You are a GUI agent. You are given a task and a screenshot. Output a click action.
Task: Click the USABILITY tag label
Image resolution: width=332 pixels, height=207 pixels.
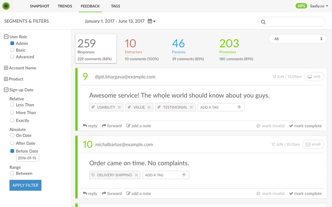click(106, 107)
